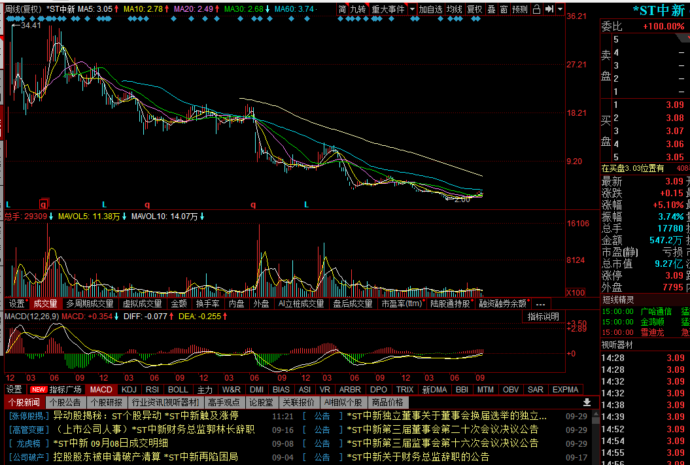
Task: Open announcement 第三届董事会第二十次会议决议公告
Action: (x=442, y=430)
